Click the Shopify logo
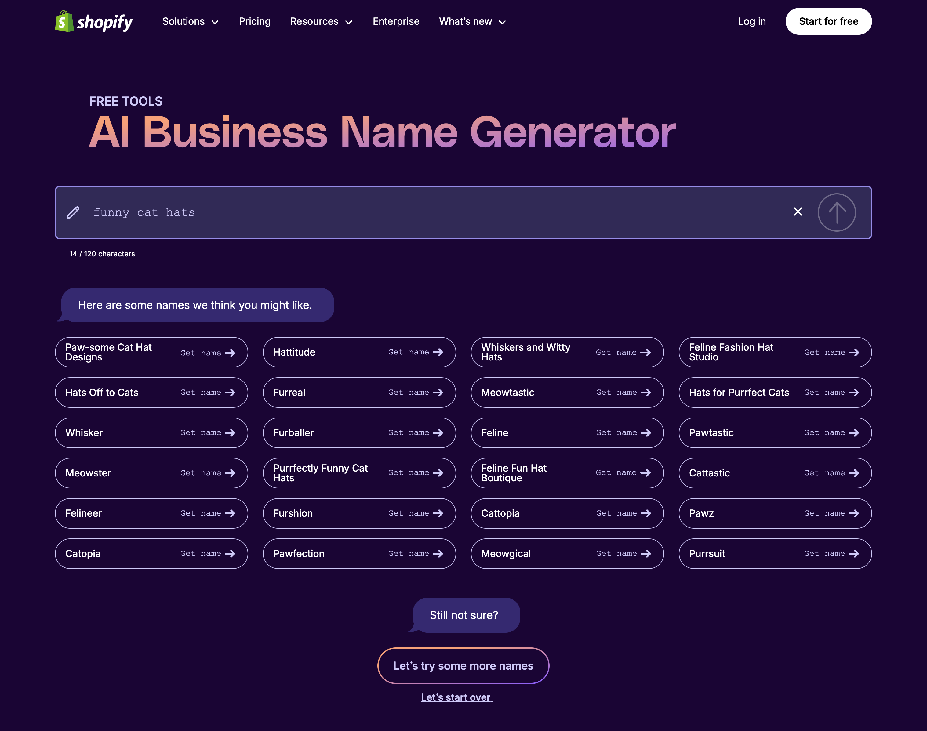 [94, 21]
